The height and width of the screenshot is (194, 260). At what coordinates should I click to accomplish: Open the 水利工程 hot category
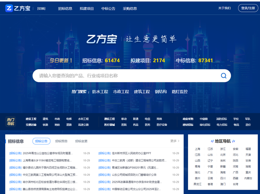pyautogui.click(x=83, y=119)
